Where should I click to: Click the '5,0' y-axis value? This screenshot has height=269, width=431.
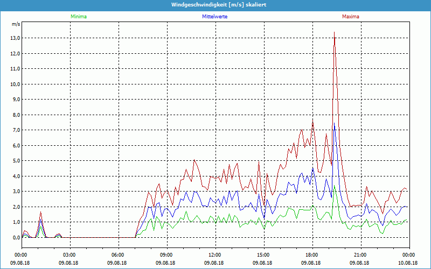[x=17, y=161]
